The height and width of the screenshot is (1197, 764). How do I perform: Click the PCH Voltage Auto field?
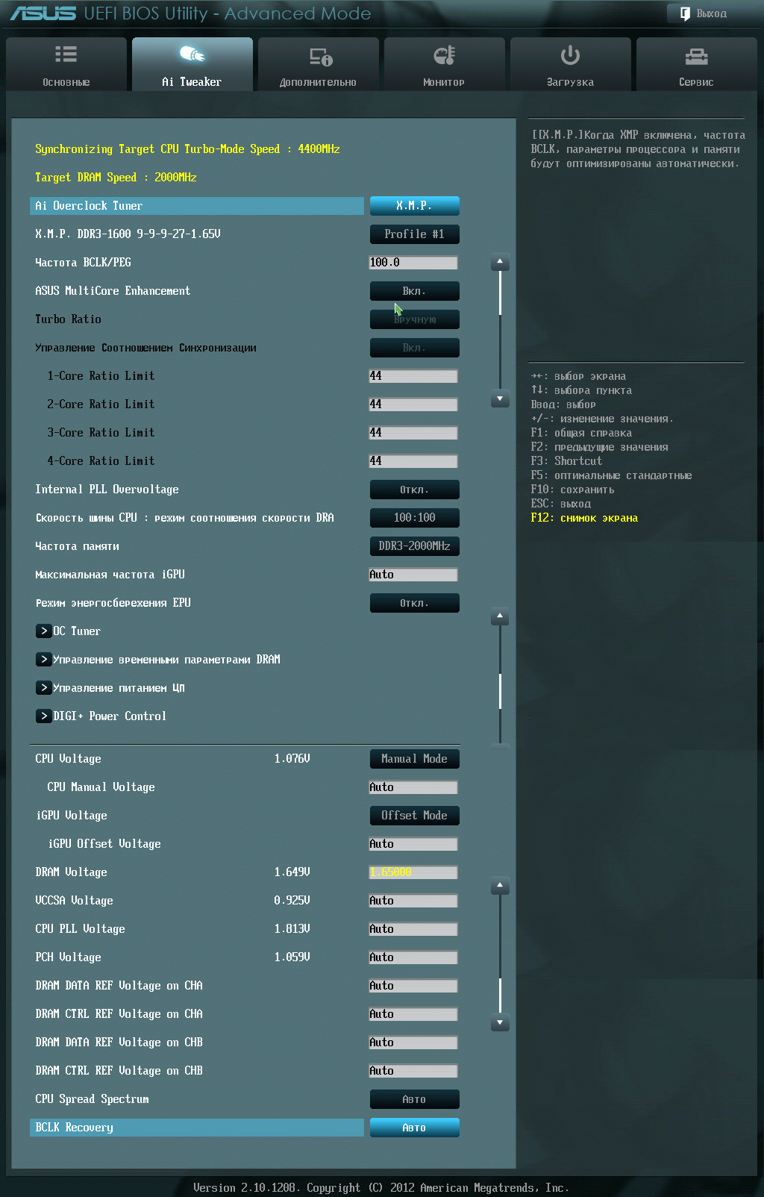coord(413,957)
